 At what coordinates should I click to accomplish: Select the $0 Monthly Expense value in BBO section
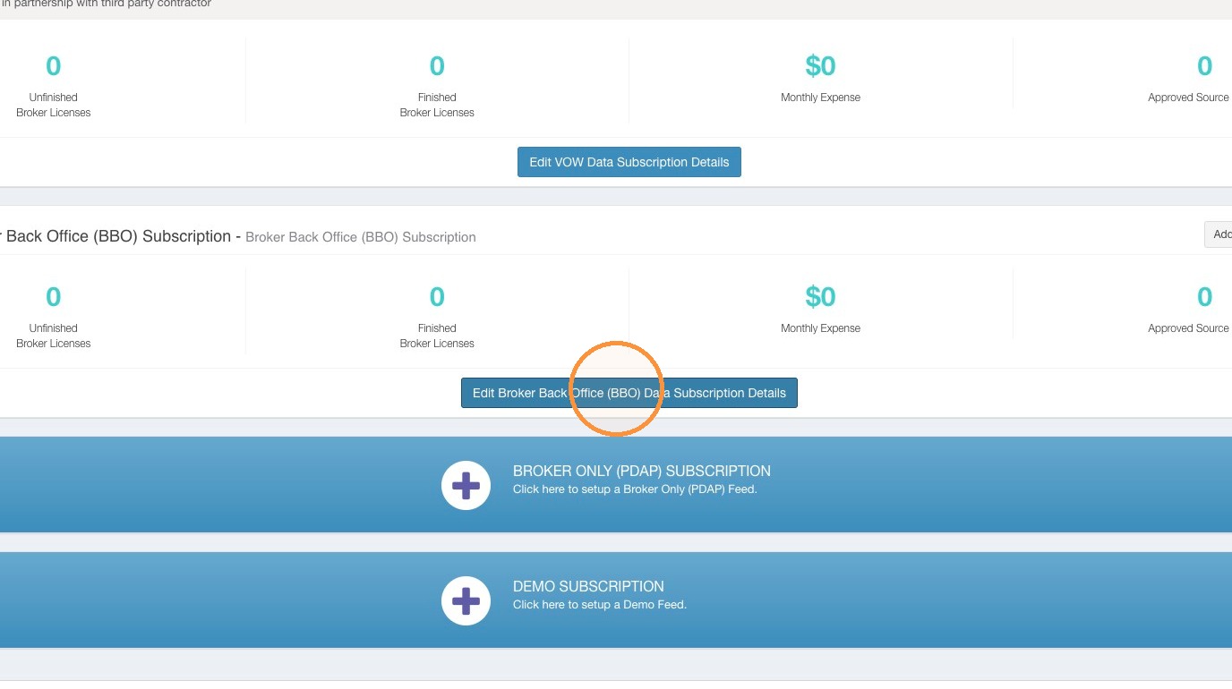coord(820,296)
